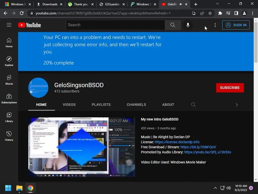Select the channel VIDEOS tab
Image resolution: width=258 pixels, height=194 pixels.
click(x=69, y=105)
